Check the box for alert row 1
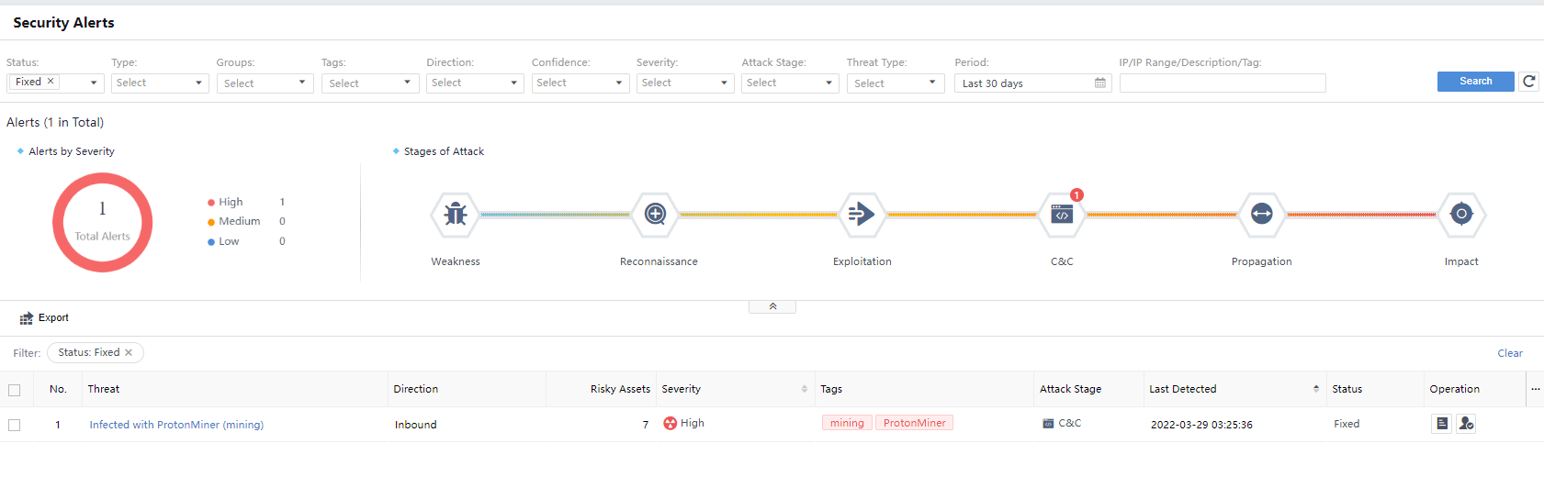The width and height of the screenshot is (1544, 499). [x=14, y=425]
